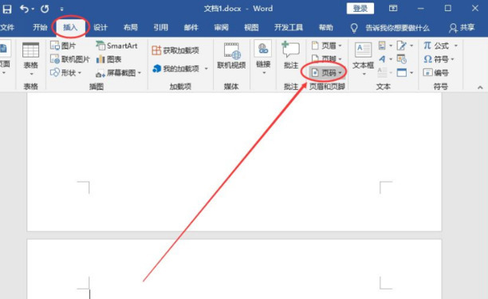Switch to the 开始 tab
The width and height of the screenshot is (488, 299).
[x=40, y=27]
